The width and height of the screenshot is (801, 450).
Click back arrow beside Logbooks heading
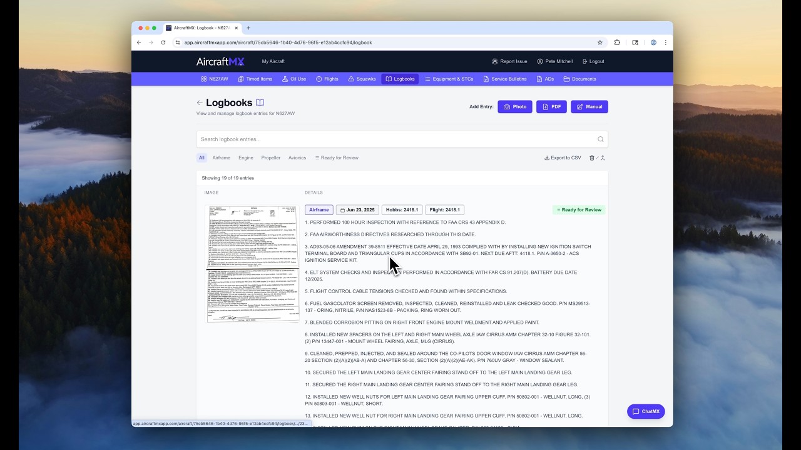[200, 103]
